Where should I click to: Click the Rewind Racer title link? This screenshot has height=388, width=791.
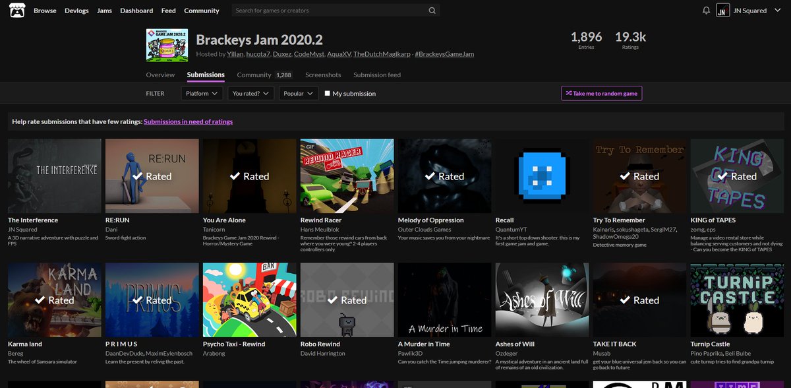coord(321,220)
